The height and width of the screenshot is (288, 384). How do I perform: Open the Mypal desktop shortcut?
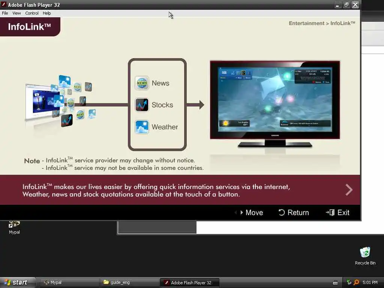tap(14, 228)
